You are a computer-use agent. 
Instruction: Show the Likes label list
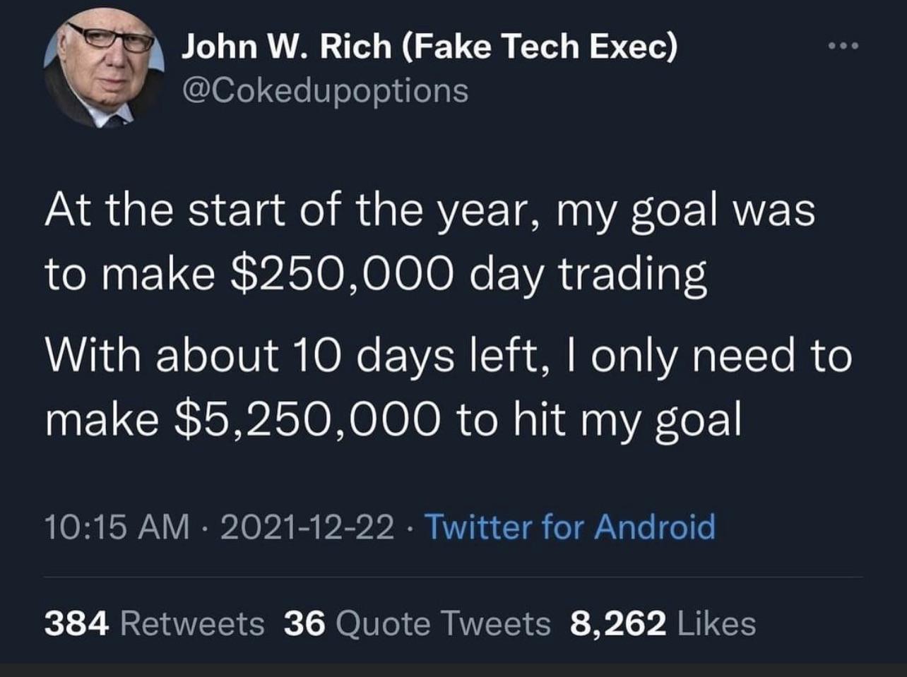(x=716, y=623)
